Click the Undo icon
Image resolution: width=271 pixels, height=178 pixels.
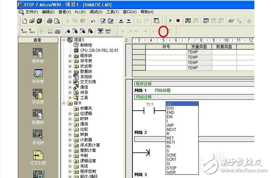(93, 21)
